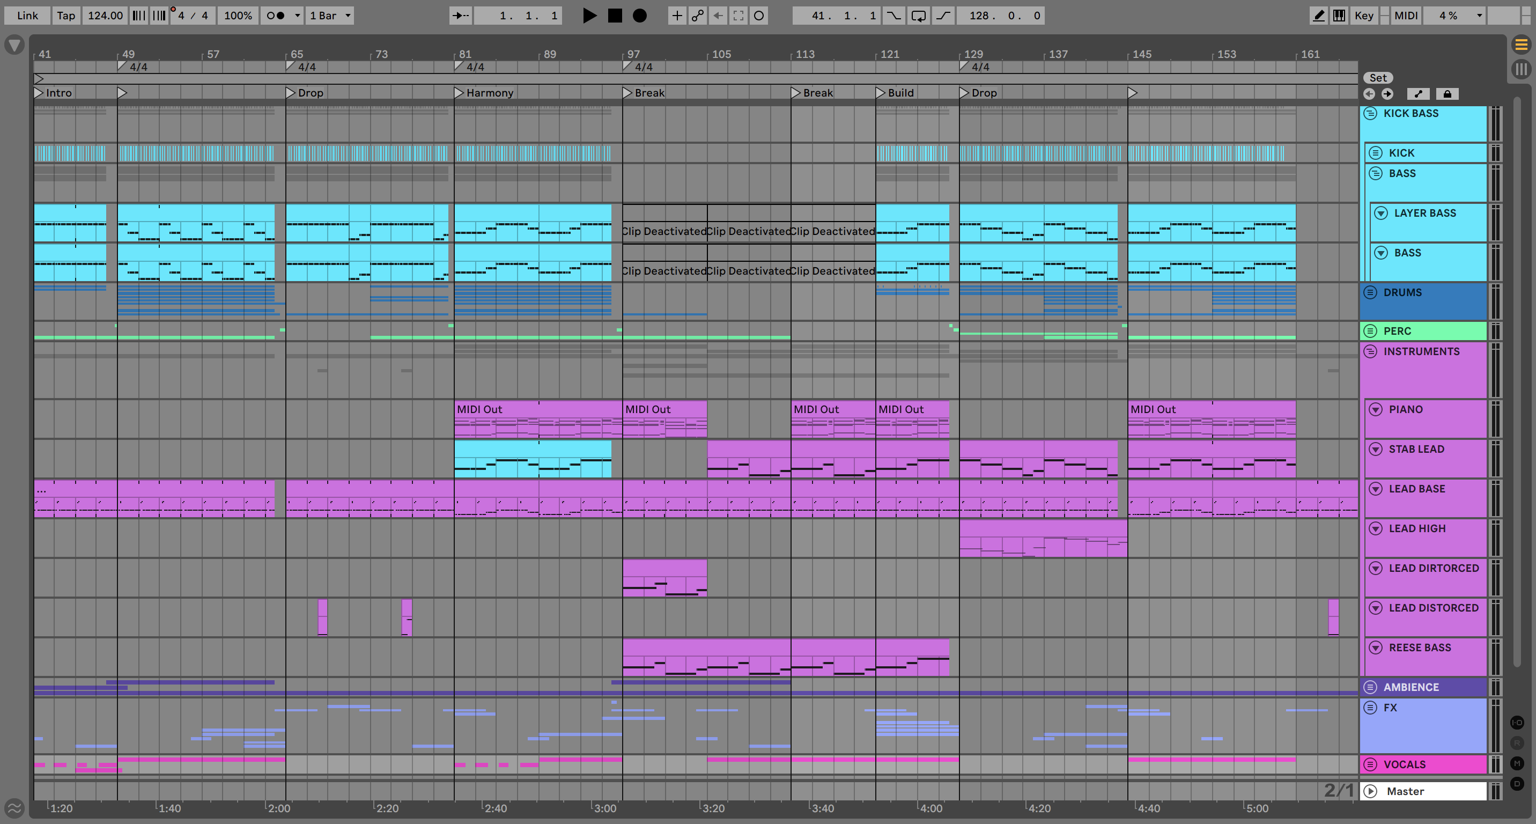The width and height of the screenshot is (1536, 824).
Task: Unfold the STAB LEAD track
Action: (x=1376, y=449)
